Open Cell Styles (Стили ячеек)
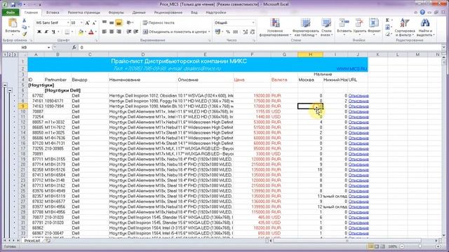This screenshot has height=252, width=449. tap(326, 27)
